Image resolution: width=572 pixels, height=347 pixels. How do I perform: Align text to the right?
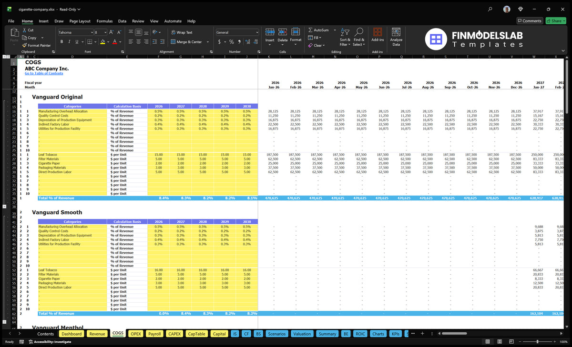[x=146, y=42]
